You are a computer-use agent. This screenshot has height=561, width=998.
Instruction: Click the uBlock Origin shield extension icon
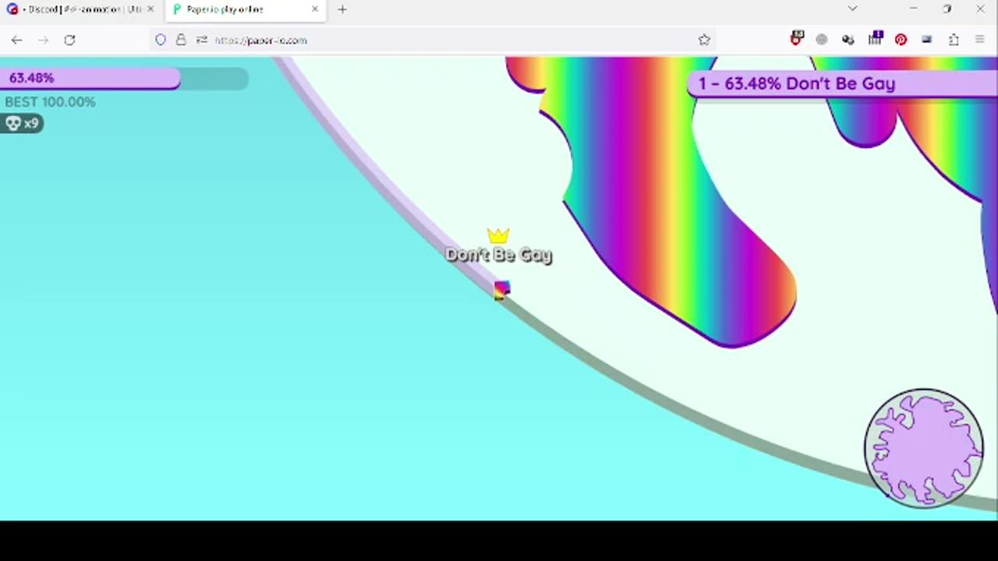pos(796,40)
